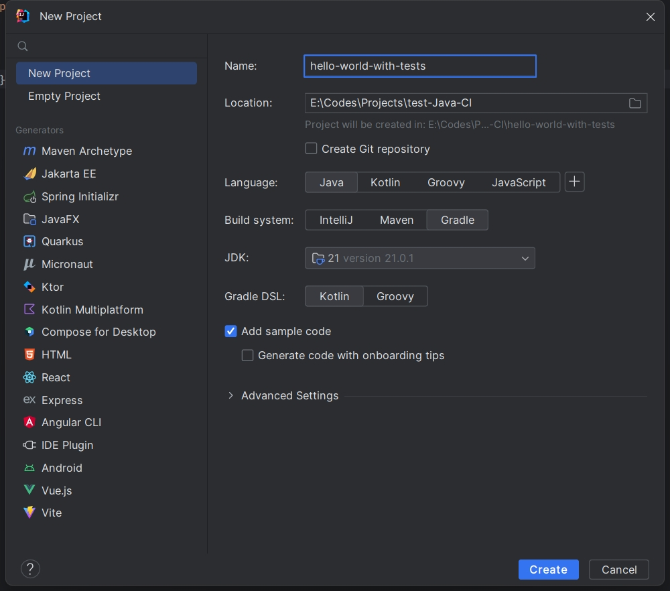Screen dimensions: 670x591
Task: Add another language with plus button
Action: pyautogui.click(x=575, y=182)
